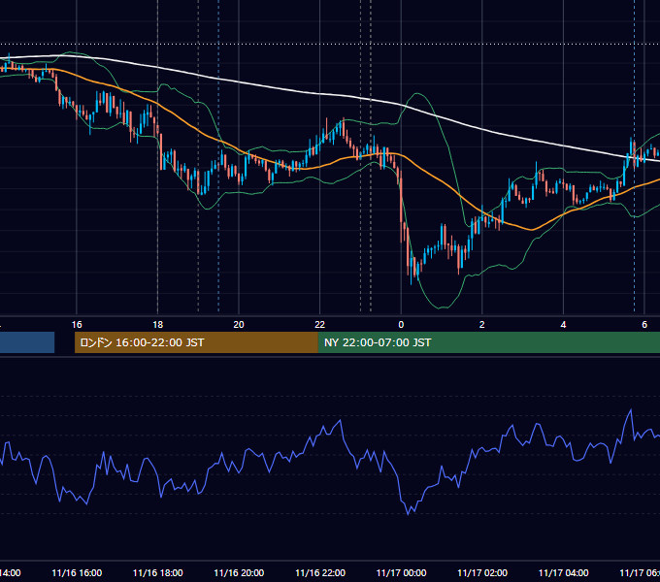Screen dimensions: 660x582
Task: Click the upper axis hour label 2
Action: 482,325
